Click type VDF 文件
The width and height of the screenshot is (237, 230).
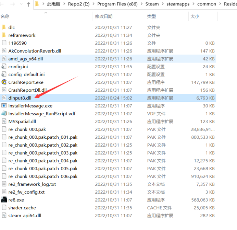pyautogui.click(x=156, y=114)
